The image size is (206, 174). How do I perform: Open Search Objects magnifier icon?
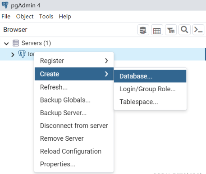184,30
